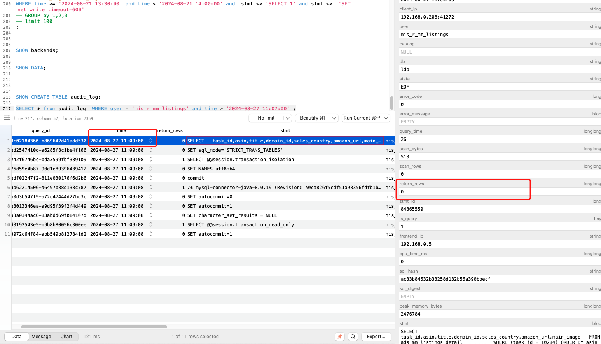Click the state field EOF
Viewport: 601px width, 344px height.
(x=500, y=87)
